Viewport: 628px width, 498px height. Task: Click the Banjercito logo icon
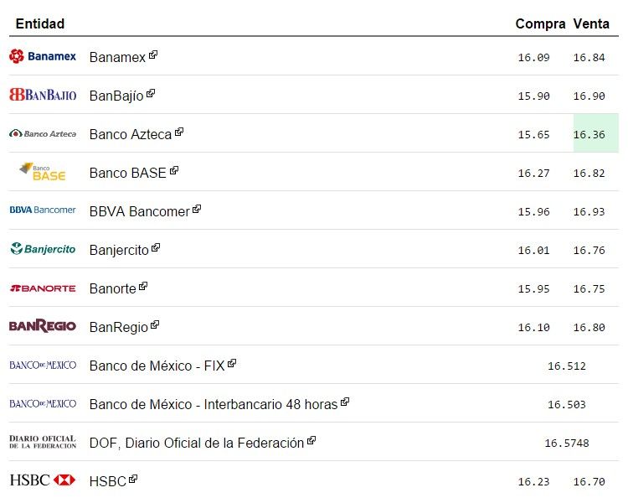point(43,249)
